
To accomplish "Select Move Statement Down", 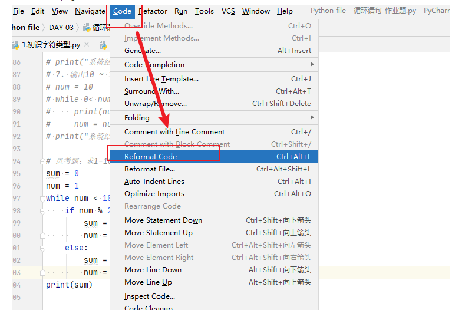I will [x=214, y=220].
